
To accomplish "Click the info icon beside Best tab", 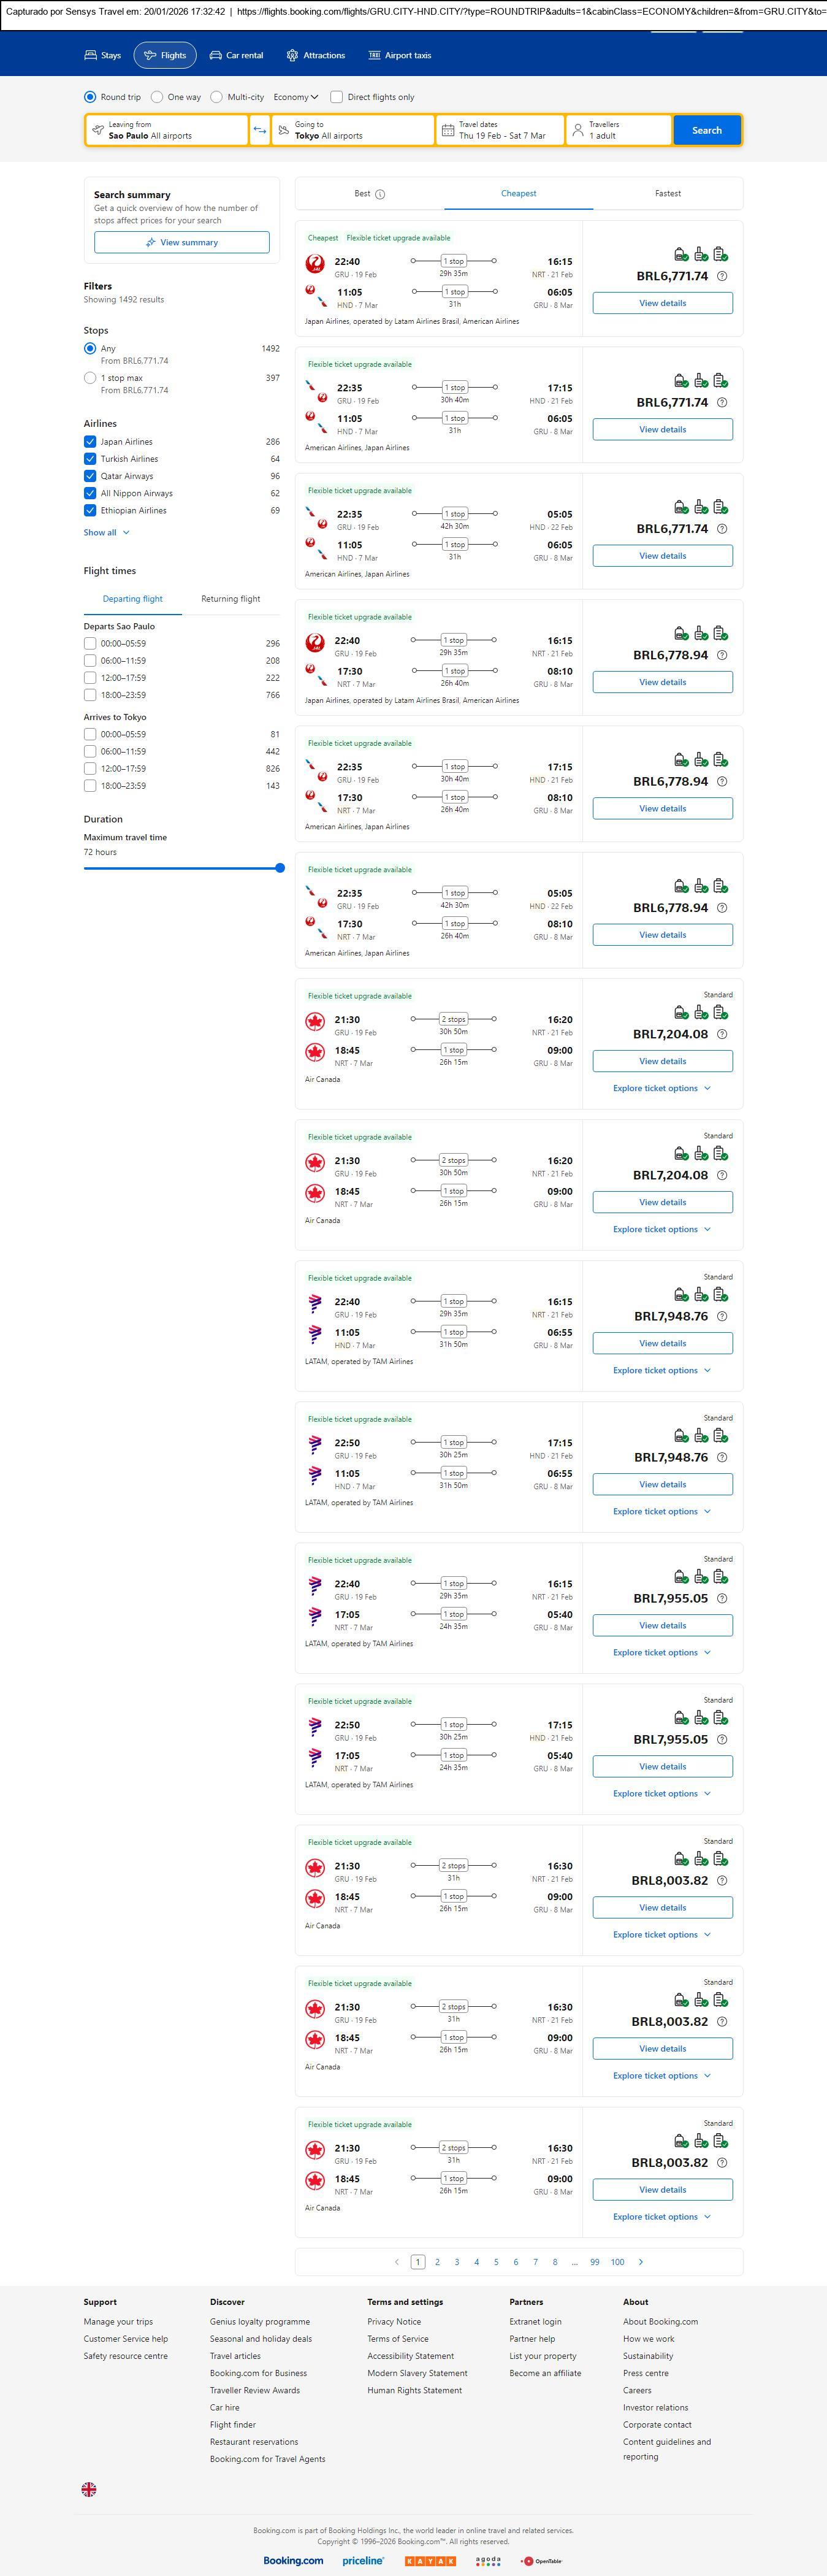I will (x=380, y=194).
